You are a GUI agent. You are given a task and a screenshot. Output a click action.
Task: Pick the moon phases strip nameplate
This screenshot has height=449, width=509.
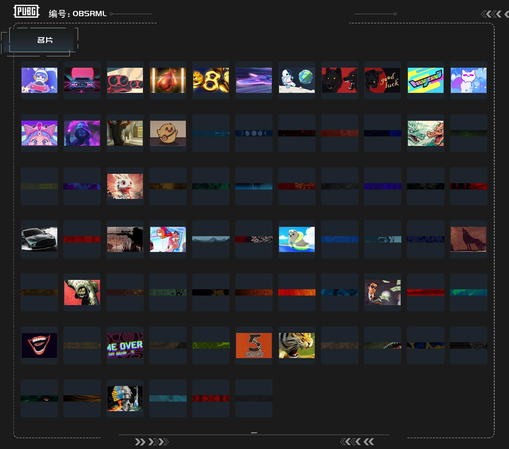coord(254,133)
